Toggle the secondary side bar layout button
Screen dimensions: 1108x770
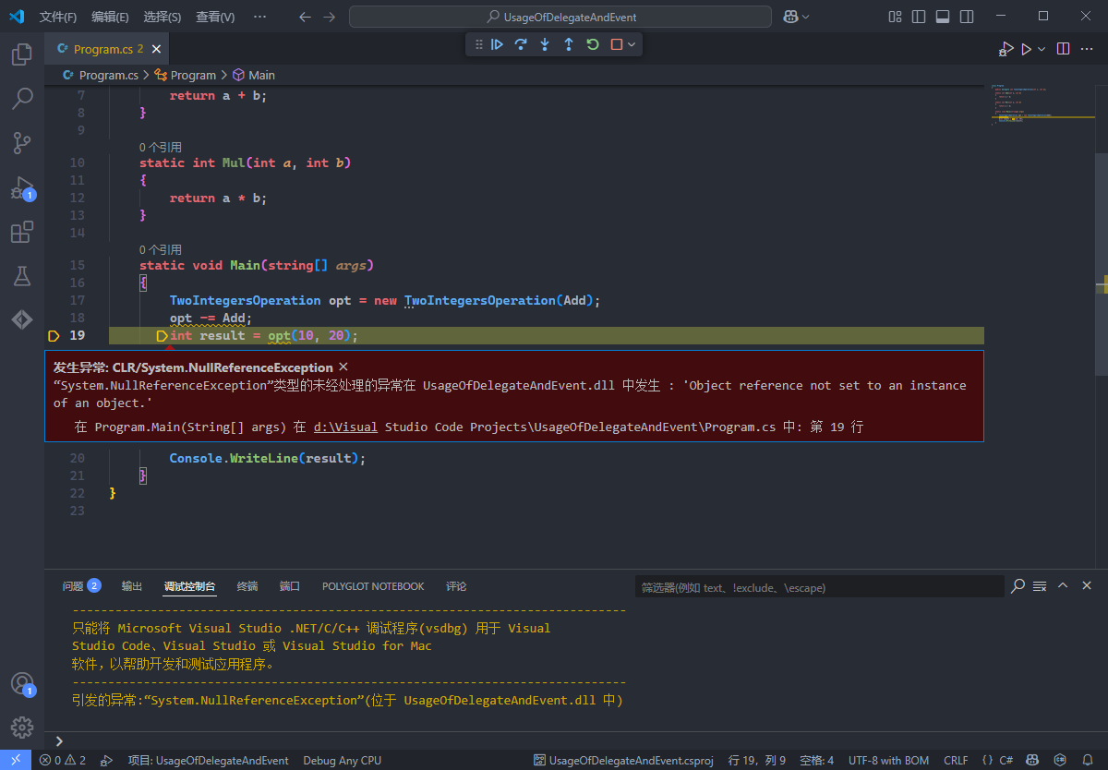pyautogui.click(x=966, y=17)
